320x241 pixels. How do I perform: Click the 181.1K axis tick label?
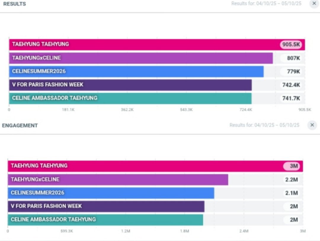(68, 110)
